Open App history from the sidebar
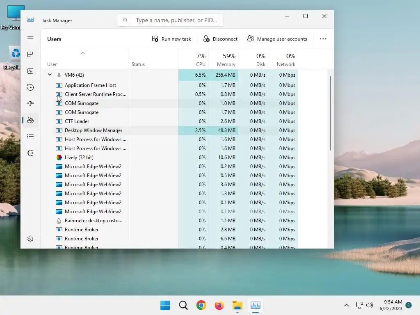 click(x=30, y=87)
